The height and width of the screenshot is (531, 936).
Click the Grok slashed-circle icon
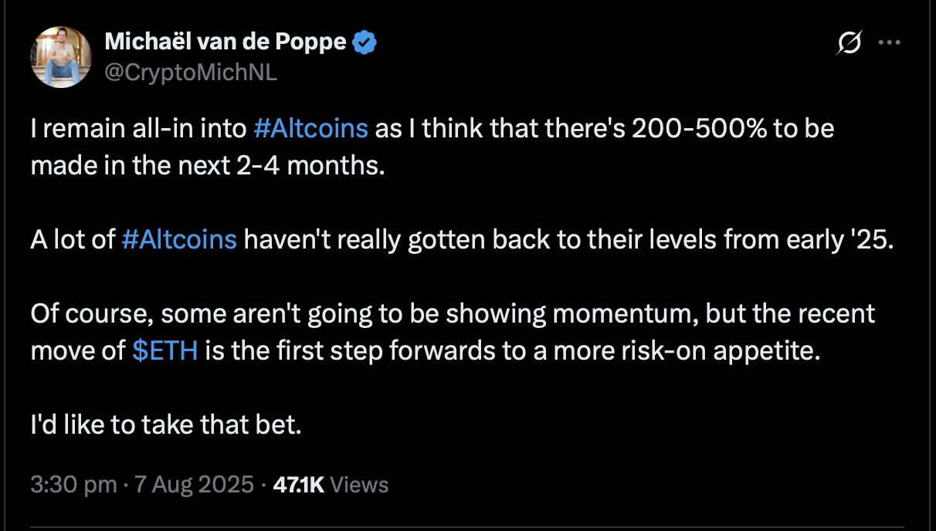point(849,45)
